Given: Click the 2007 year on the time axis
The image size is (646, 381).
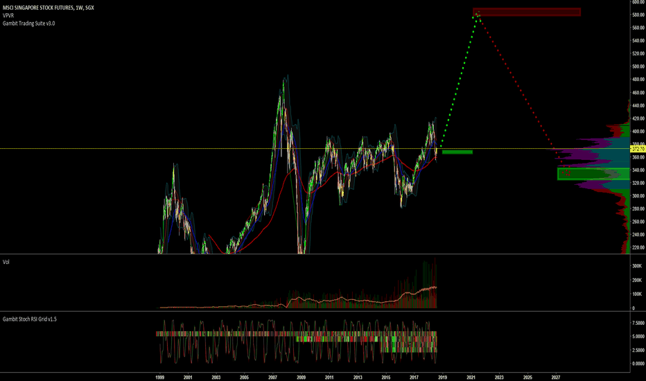Looking at the screenshot, I should pyautogui.click(x=272, y=378).
